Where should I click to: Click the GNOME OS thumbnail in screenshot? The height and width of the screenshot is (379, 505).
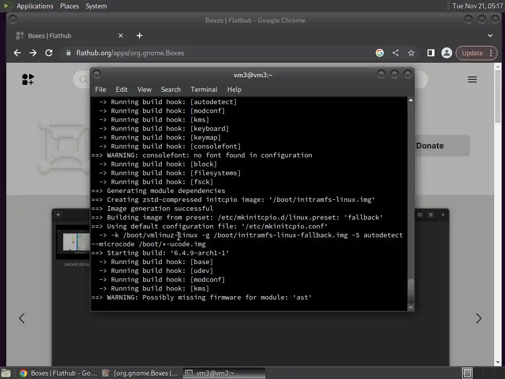73,242
